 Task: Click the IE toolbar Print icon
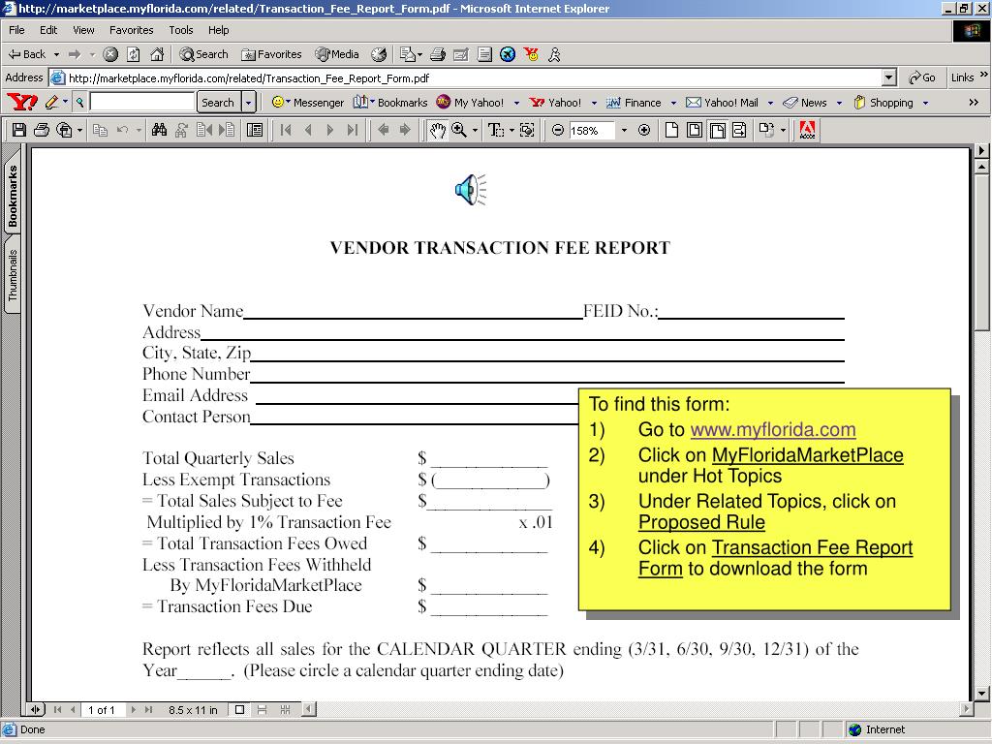(x=438, y=54)
